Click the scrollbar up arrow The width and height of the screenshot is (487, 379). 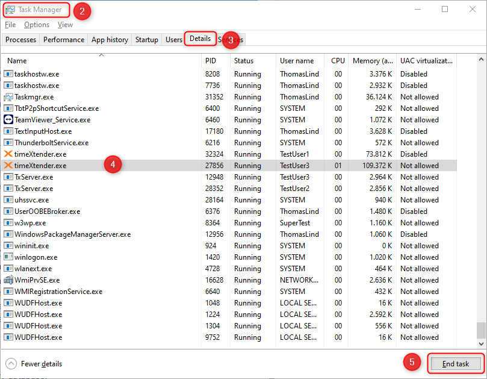[481, 59]
